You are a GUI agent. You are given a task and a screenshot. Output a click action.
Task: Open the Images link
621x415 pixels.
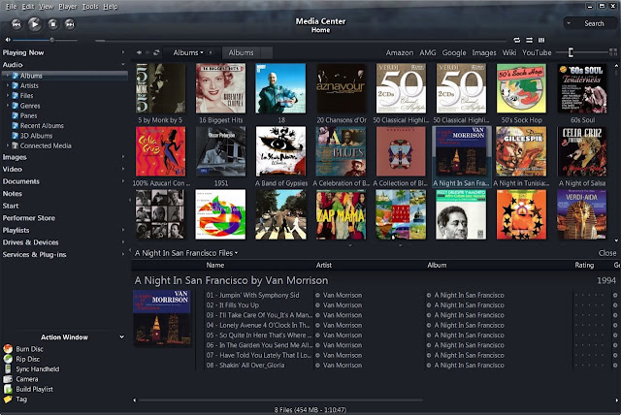484,52
